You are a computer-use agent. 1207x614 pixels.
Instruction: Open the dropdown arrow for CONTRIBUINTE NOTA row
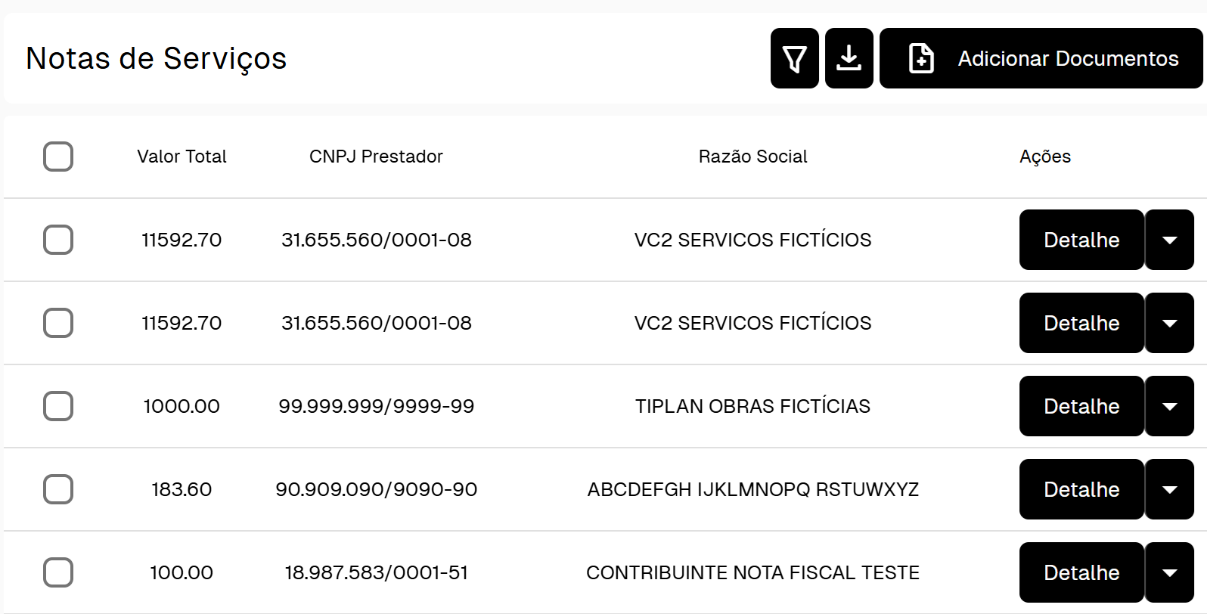[x=1169, y=572]
